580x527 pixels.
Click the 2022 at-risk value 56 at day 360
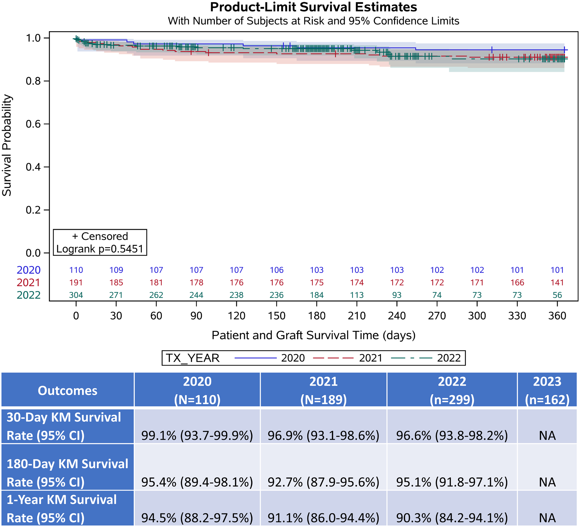pos(557,295)
